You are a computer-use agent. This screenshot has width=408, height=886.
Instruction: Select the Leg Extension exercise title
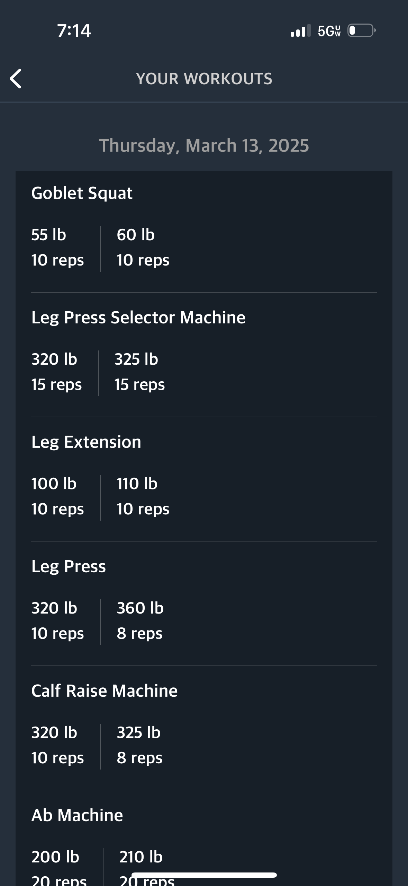(86, 442)
